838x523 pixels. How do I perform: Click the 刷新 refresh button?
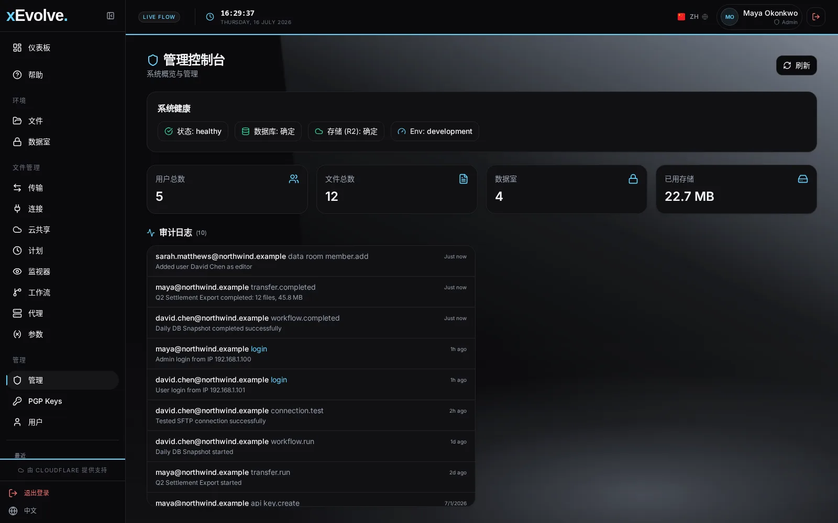coord(796,65)
